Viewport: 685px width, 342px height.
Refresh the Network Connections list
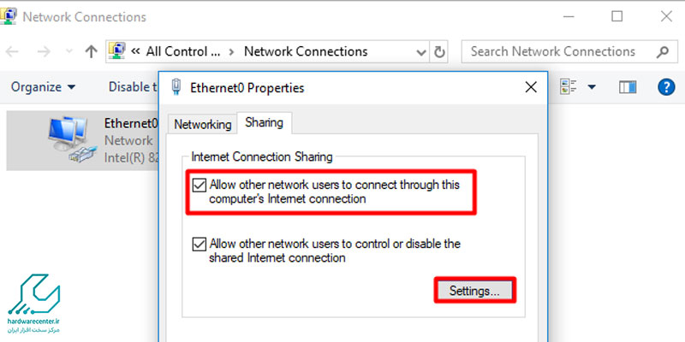[x=440, y=51]
